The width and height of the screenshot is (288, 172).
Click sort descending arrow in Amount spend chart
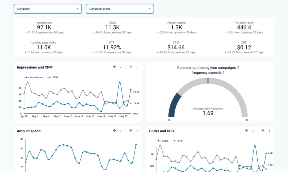click(121, 131)
